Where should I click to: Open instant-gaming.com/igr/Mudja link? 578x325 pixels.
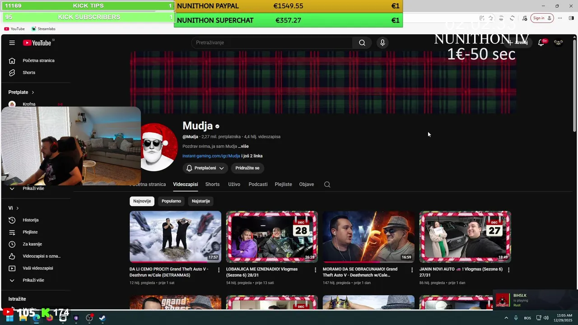point(211,156)
